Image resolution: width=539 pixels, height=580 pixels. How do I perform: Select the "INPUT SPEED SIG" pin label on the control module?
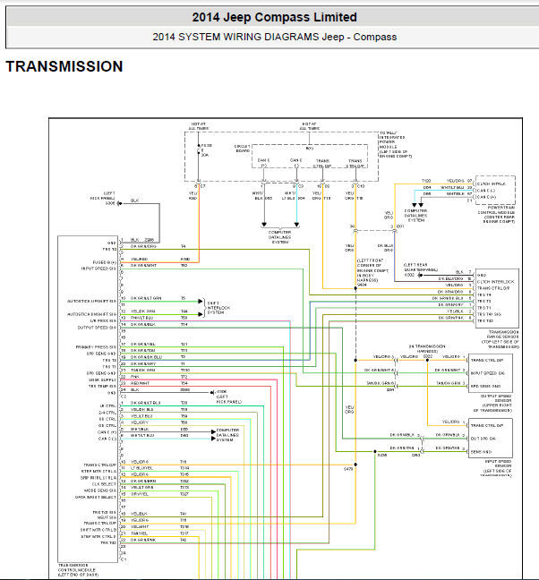[x=98, y=269]
